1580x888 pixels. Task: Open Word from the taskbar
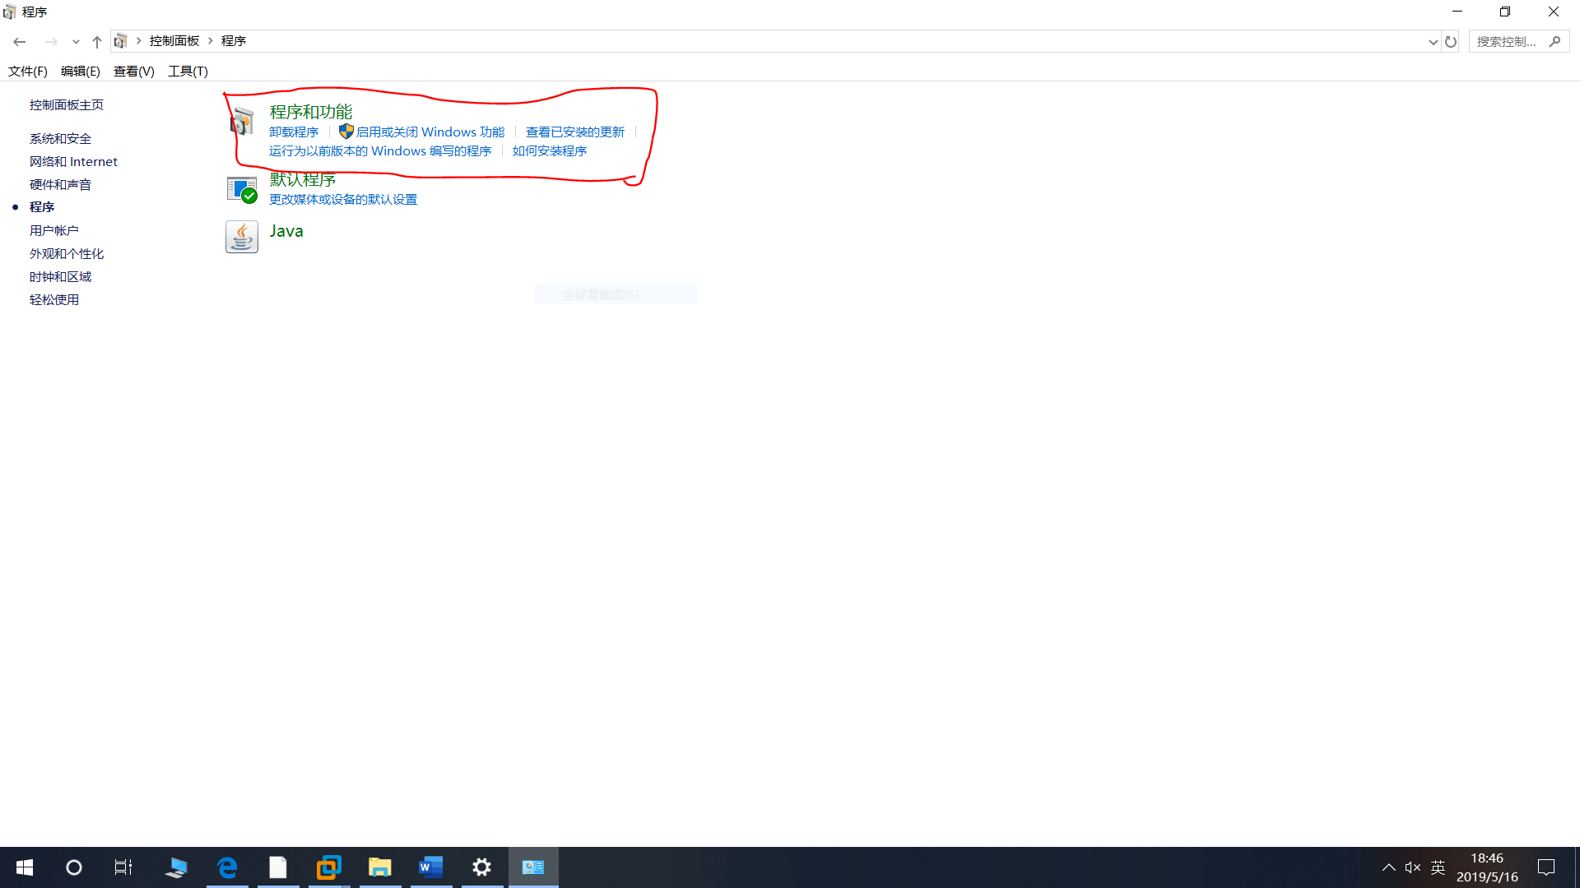430,867
